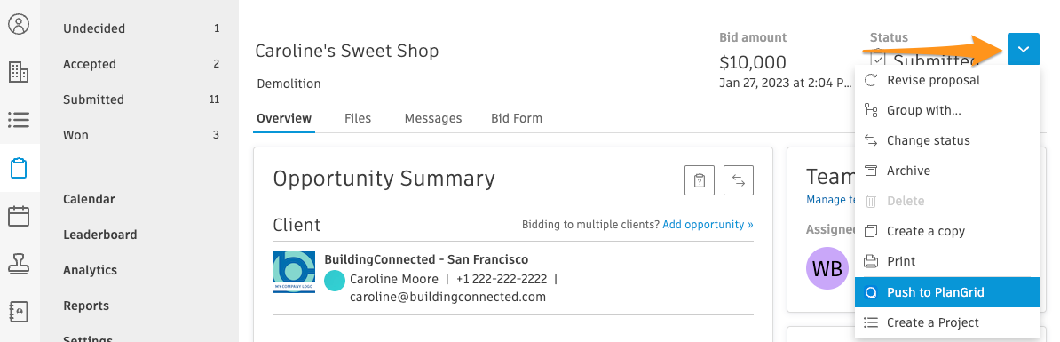The image size is (1060, 342).
Task: Open the address book icon in sidebar
Action: click(x=19, y=312)
